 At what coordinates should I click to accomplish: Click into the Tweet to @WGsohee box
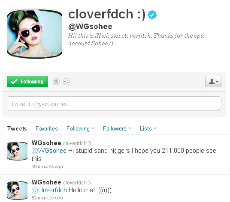click(114, 104)
